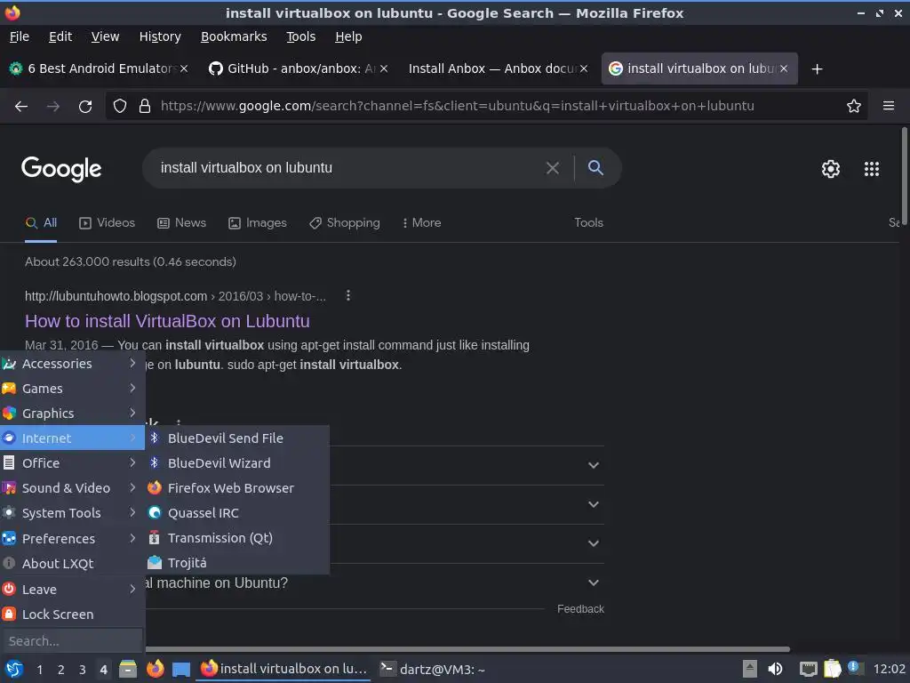Open Google quick settings gear
The height and width of the screenshot is (683, 910).
(x=831, y=168)
